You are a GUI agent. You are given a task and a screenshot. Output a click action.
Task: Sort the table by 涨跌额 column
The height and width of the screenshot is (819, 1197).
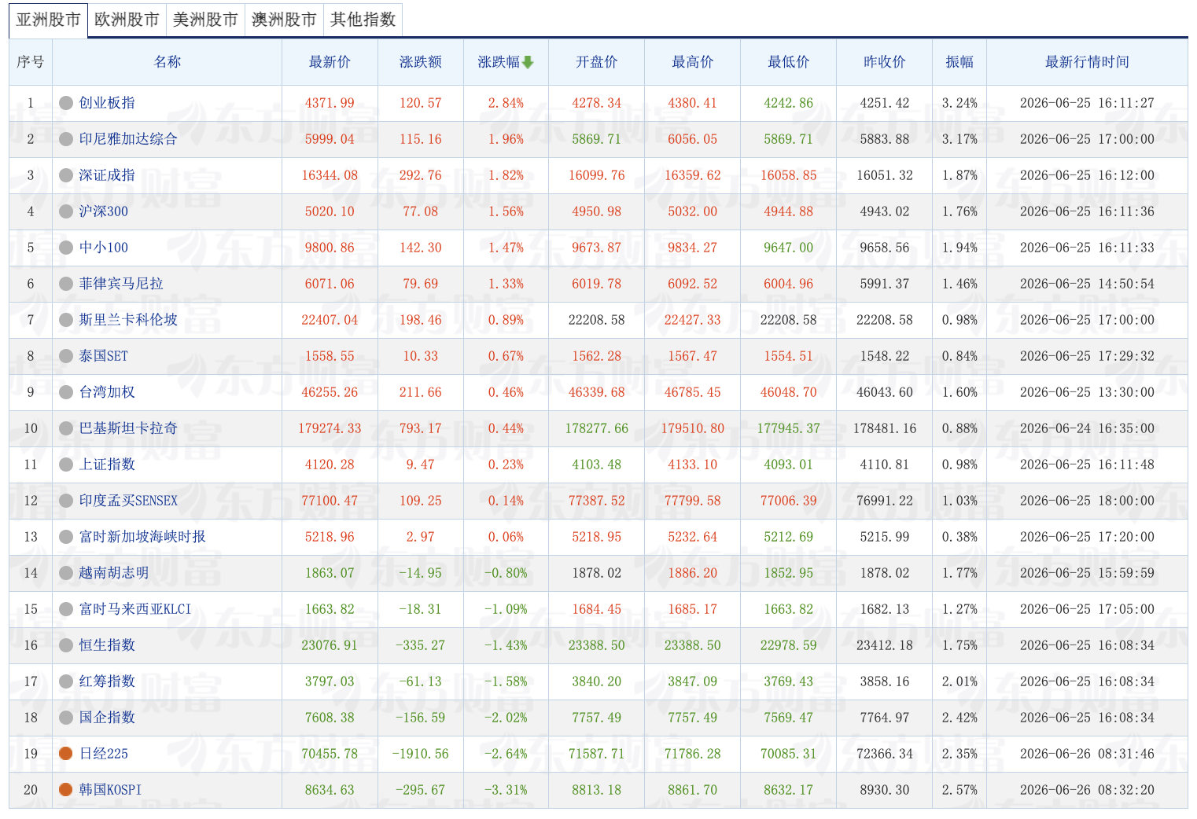[421, 62]
